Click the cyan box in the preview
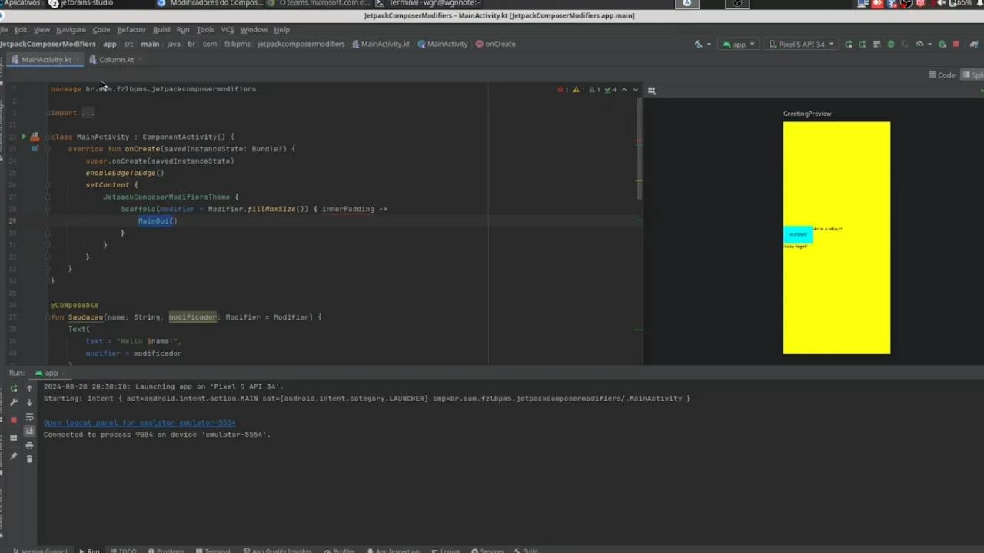 [798, 233]
